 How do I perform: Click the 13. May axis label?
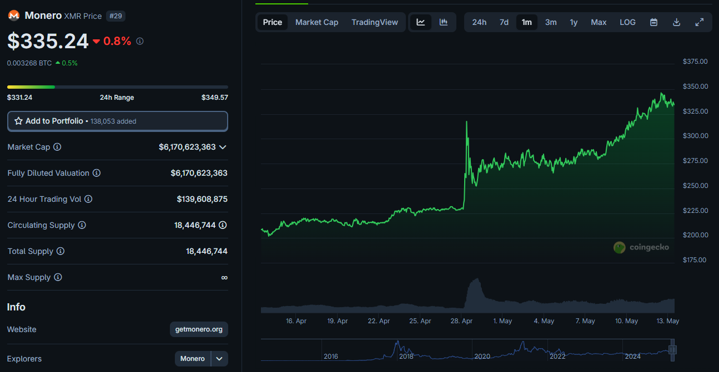pyautogui.click(x=668, y=321)
